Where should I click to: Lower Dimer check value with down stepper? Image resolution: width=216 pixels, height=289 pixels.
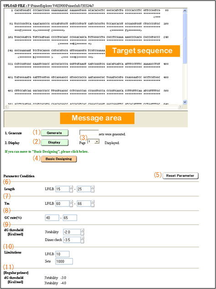tap(82, 242)
